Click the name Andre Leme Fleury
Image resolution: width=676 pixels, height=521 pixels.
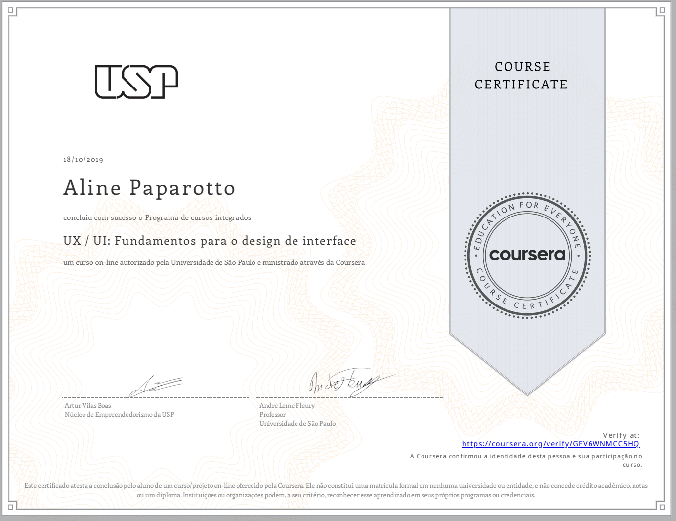pyautogui.click(x=287, y=405)
